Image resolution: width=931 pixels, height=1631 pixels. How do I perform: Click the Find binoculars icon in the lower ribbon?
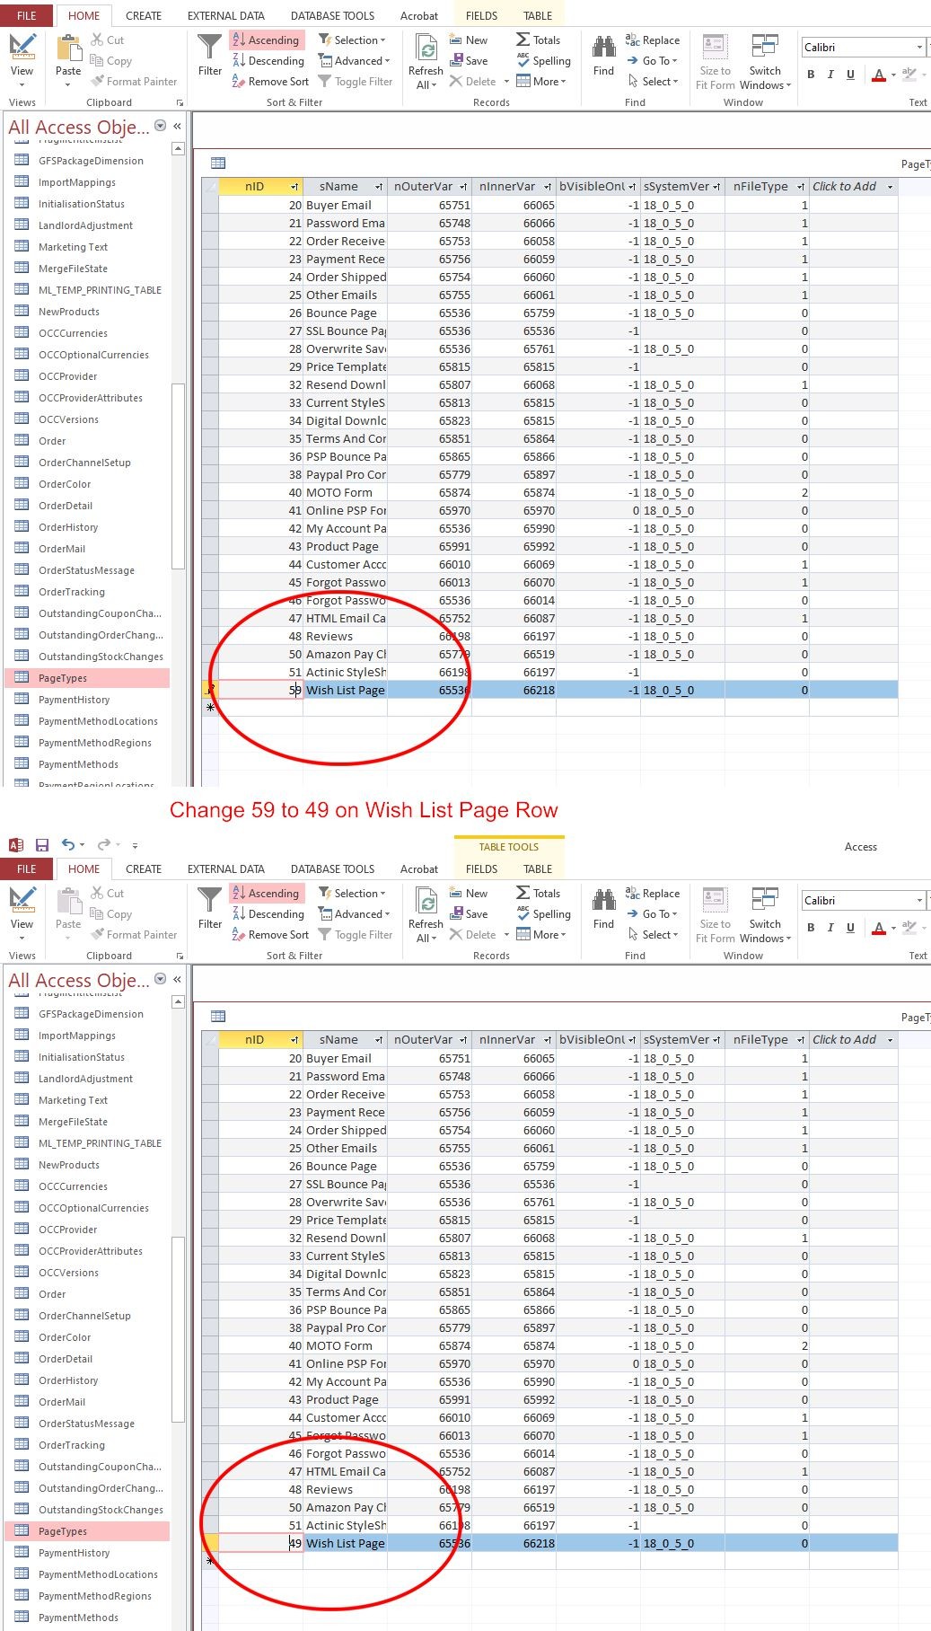tap(603, 900)
